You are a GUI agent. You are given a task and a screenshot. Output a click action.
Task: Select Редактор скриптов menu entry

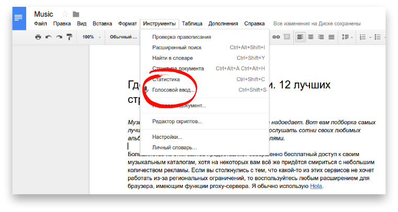[x=177, y=121]
